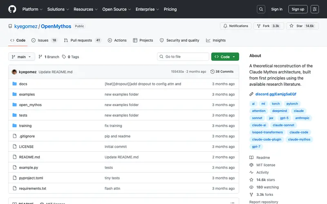Open commit history clock icon
The image size is (327, 204).
coord(212,72)
